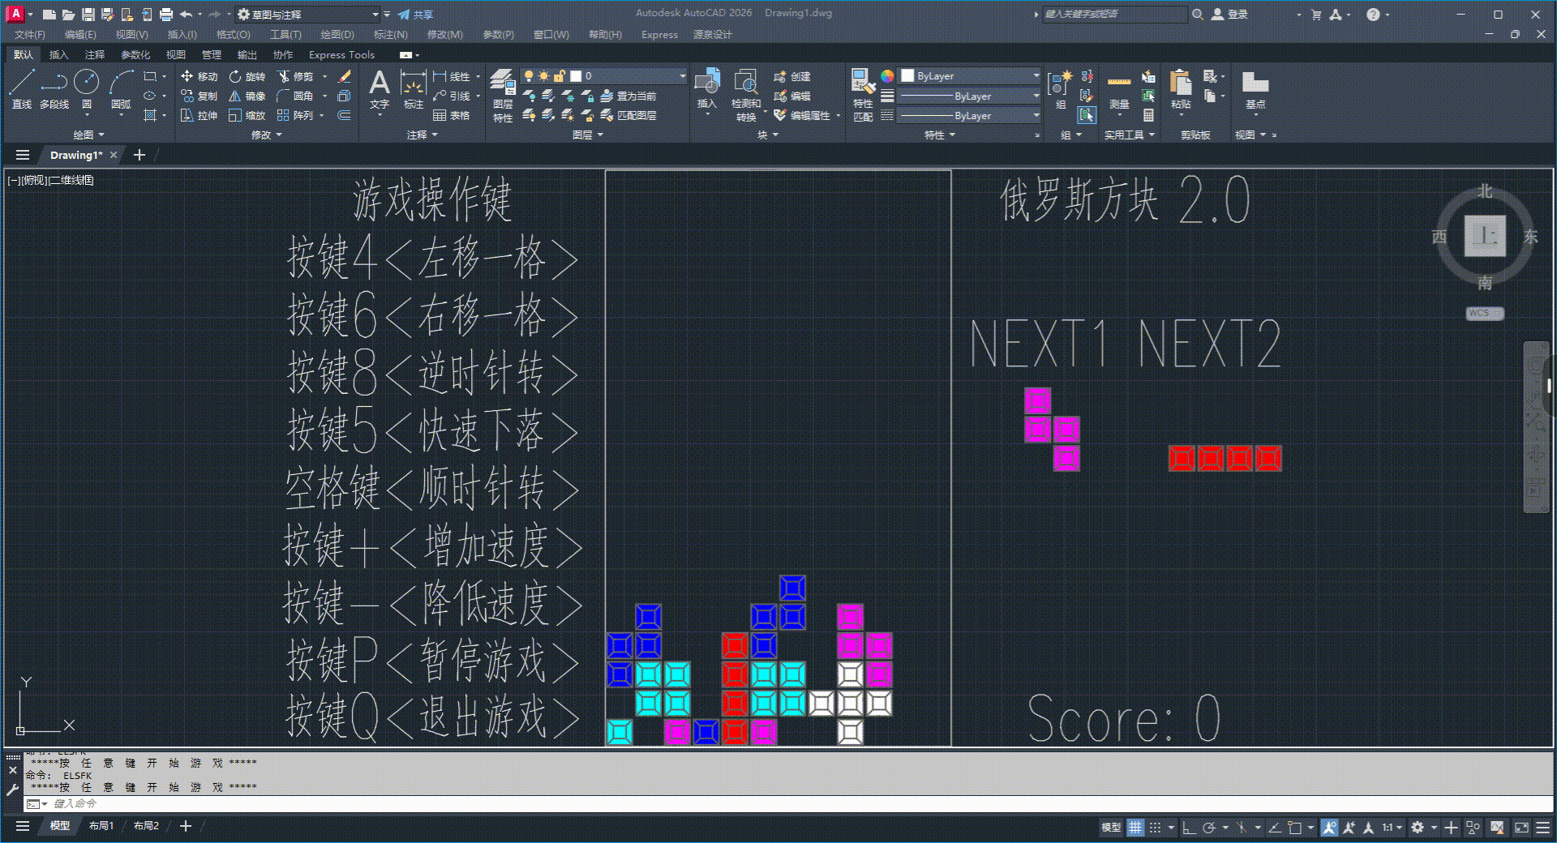This screenshot has width=1557, height=843.
Task: Click the 粘贴 (Paste) clipboard icon
Action: coord(1181,88)
